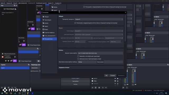Screen dimensions: 169x95
Task: Click the Окончание suffix input field
Action: pyautogui.click(x=113, y=62)
